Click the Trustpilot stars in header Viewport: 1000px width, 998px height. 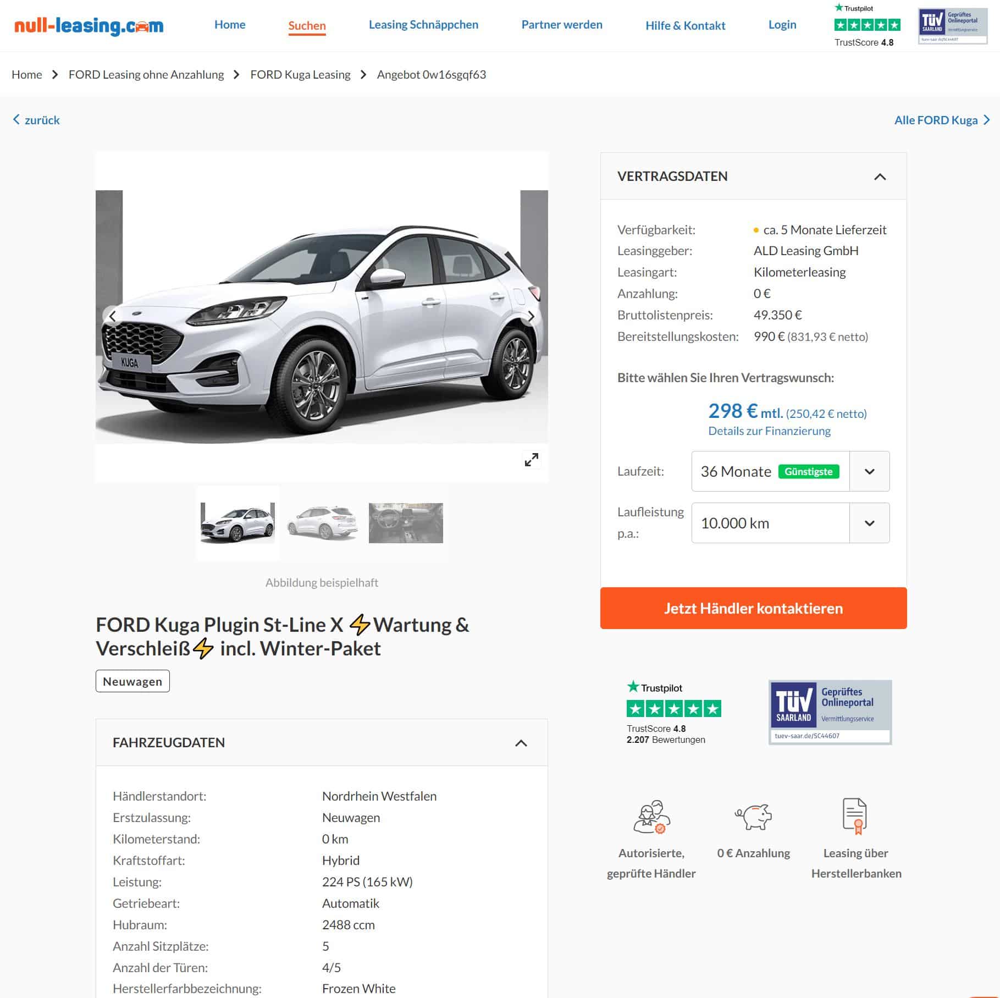pos(867,25)
